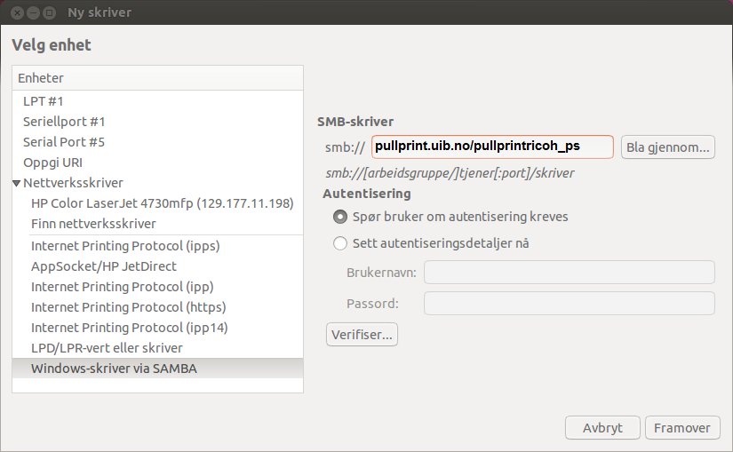Click Framover to proceed

point(681,427)
